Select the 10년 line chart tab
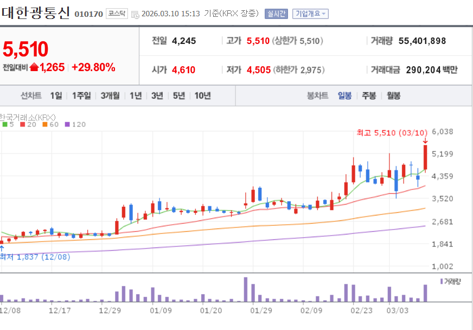 (202, 96)
